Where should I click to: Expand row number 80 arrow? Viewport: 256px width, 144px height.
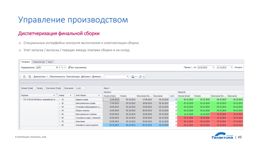click(x=60, y=125)
